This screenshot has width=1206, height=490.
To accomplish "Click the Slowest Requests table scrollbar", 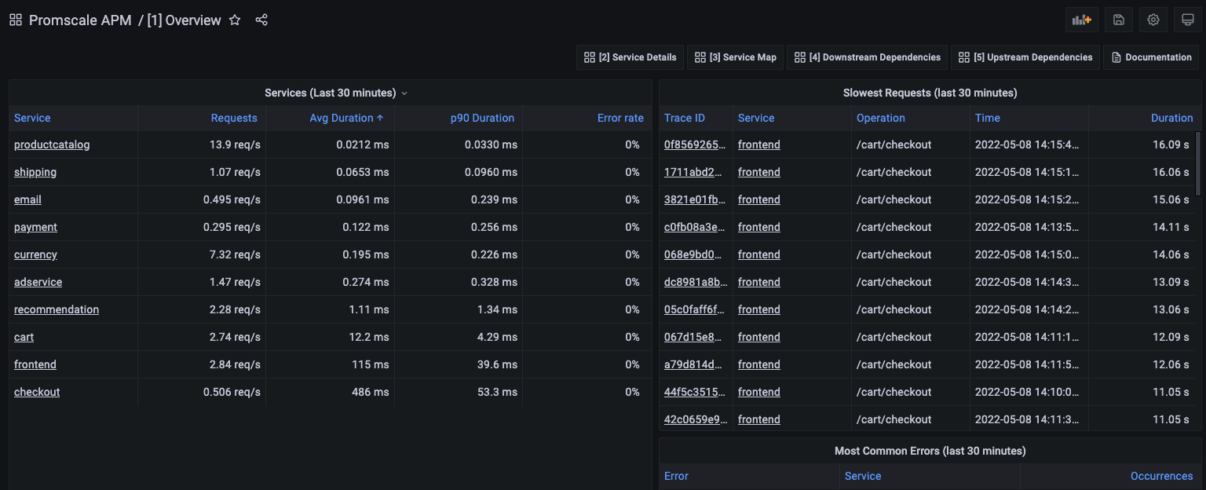I will click(1197, 163).
